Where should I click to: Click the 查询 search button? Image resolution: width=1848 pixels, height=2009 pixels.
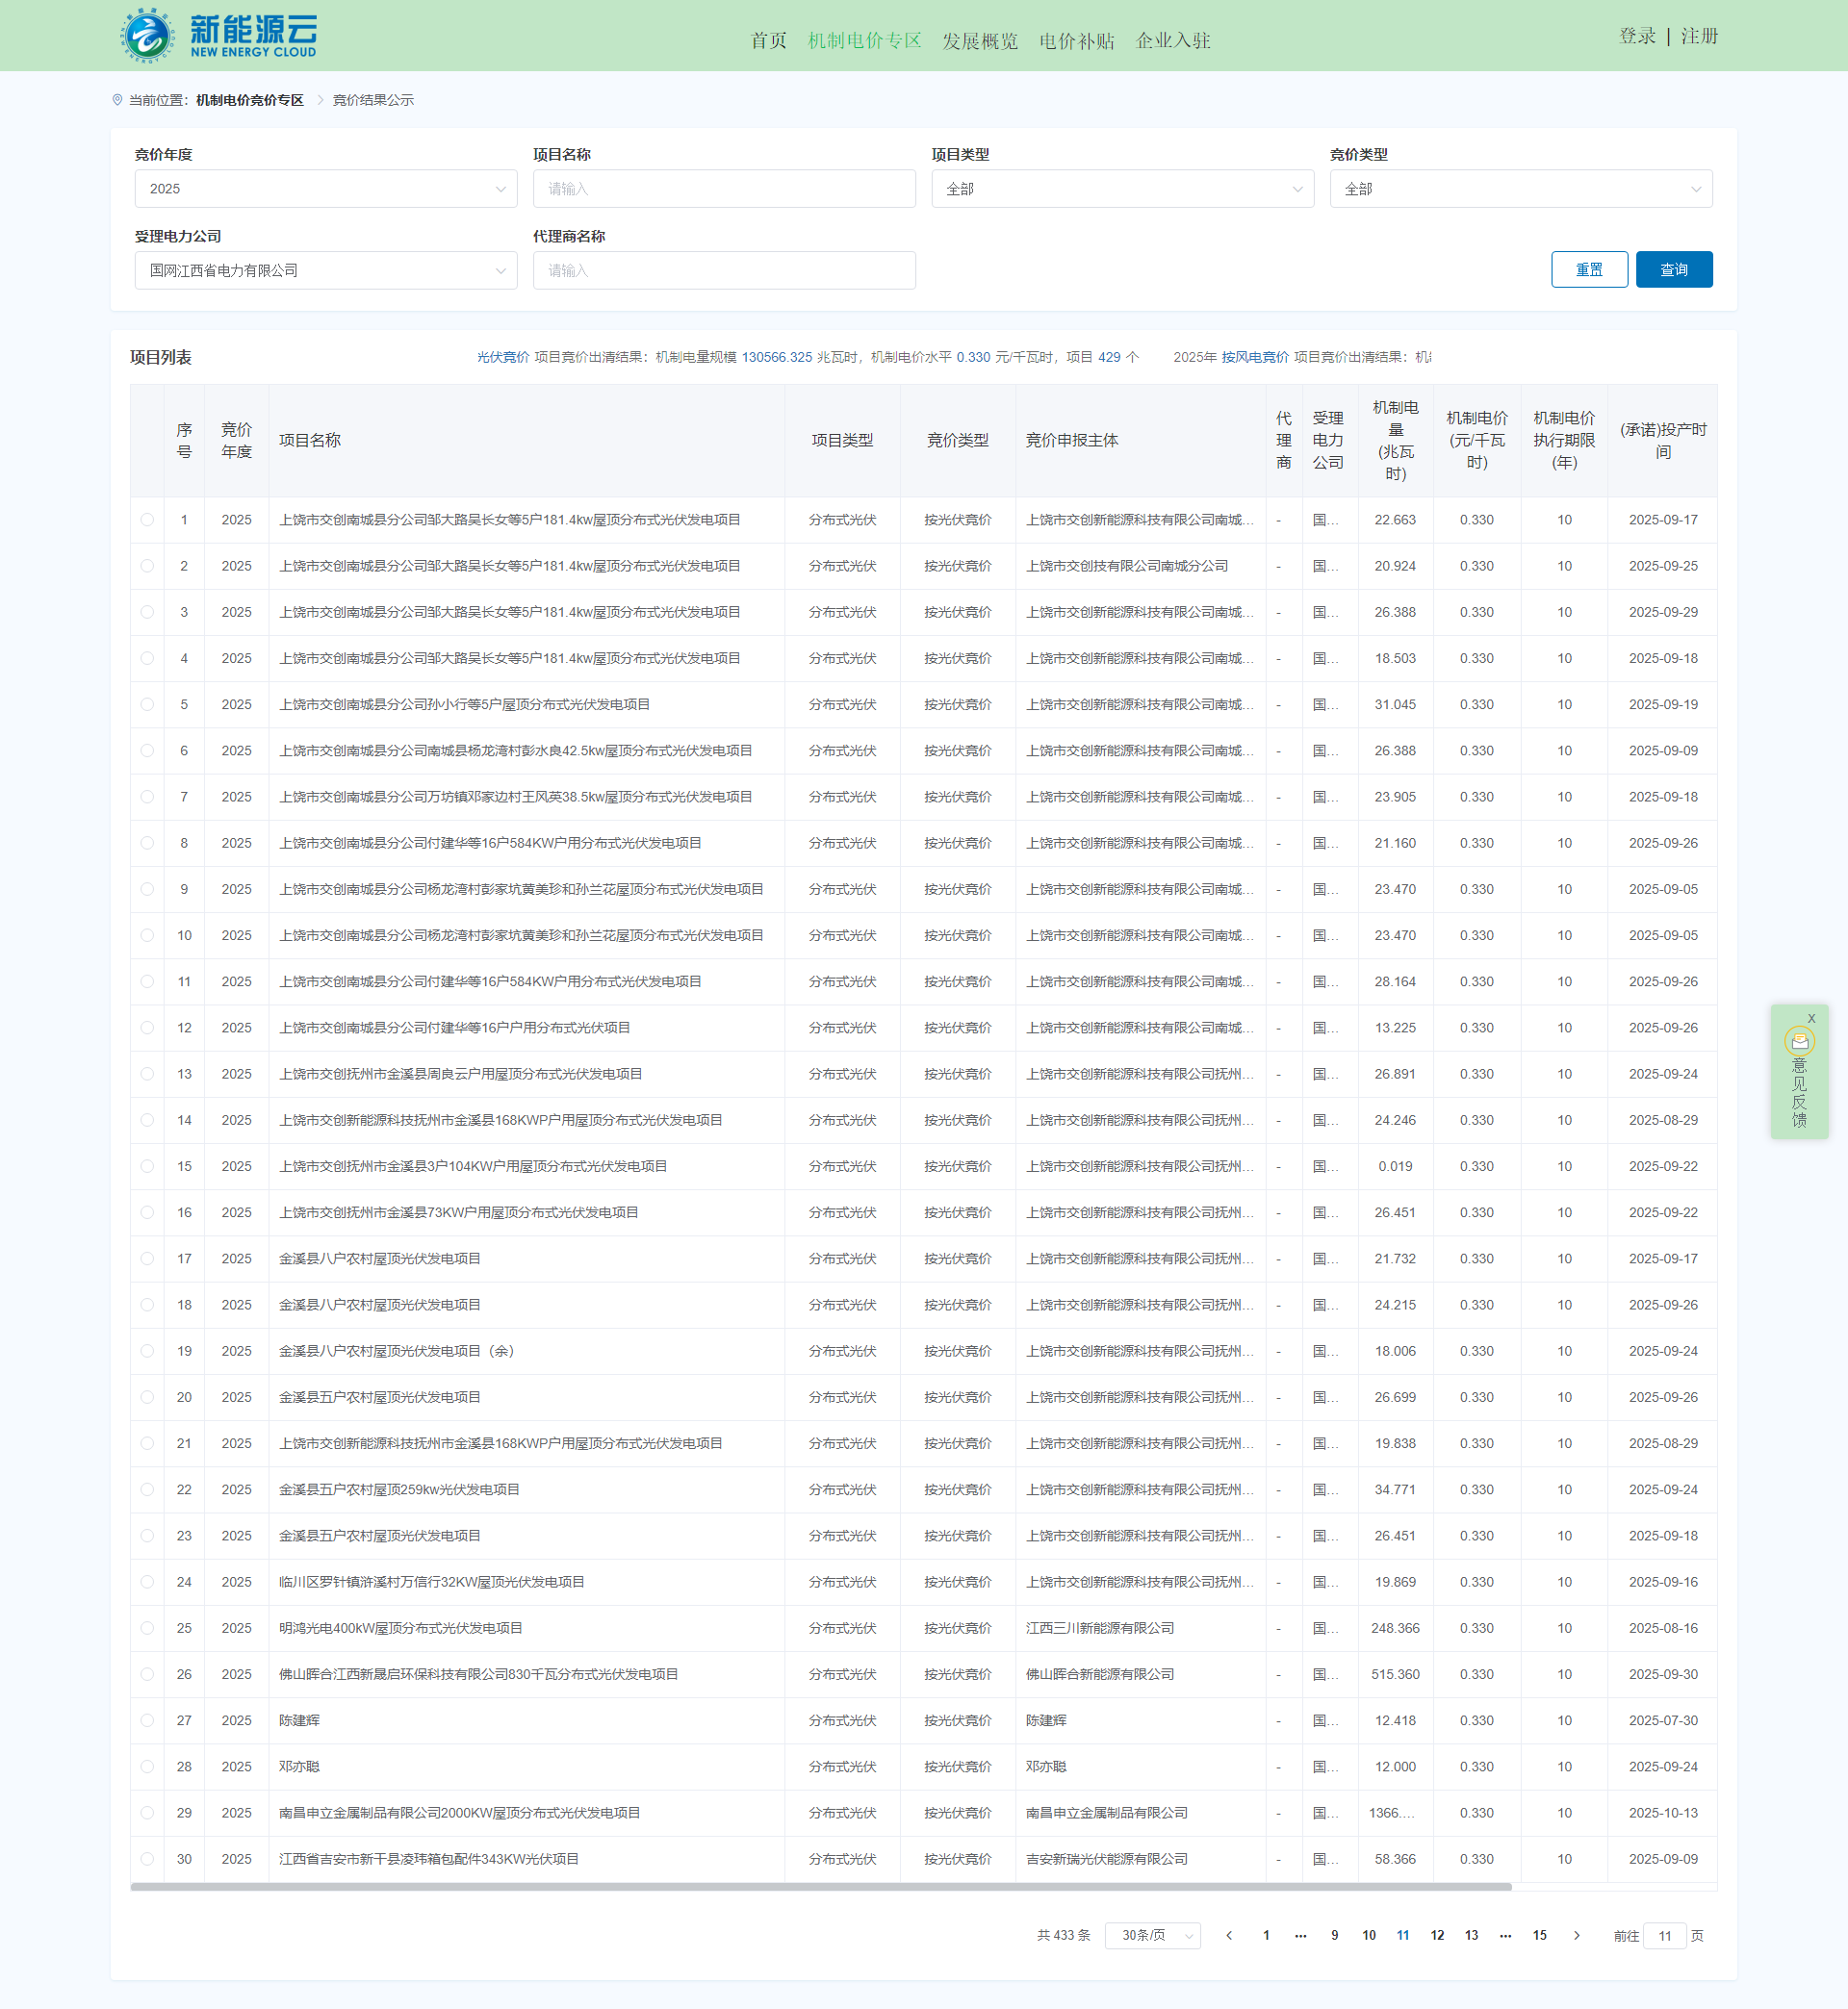(x=1673, y=269)
